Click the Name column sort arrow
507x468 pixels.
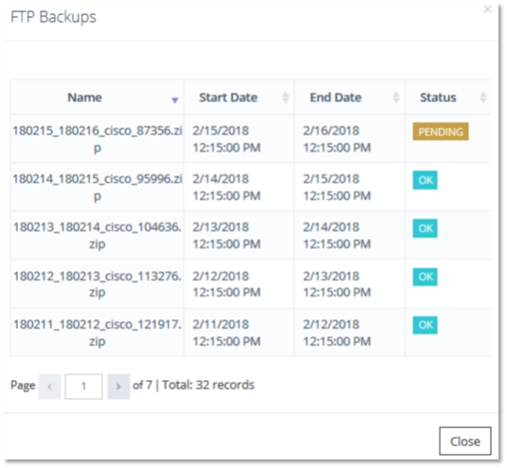click(x=175, y=100)
